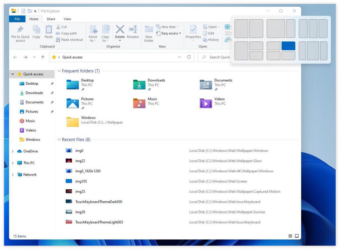Create a folder with New folder icon
Viewport: 340px width, 250px height.
[x=149, y=30]
